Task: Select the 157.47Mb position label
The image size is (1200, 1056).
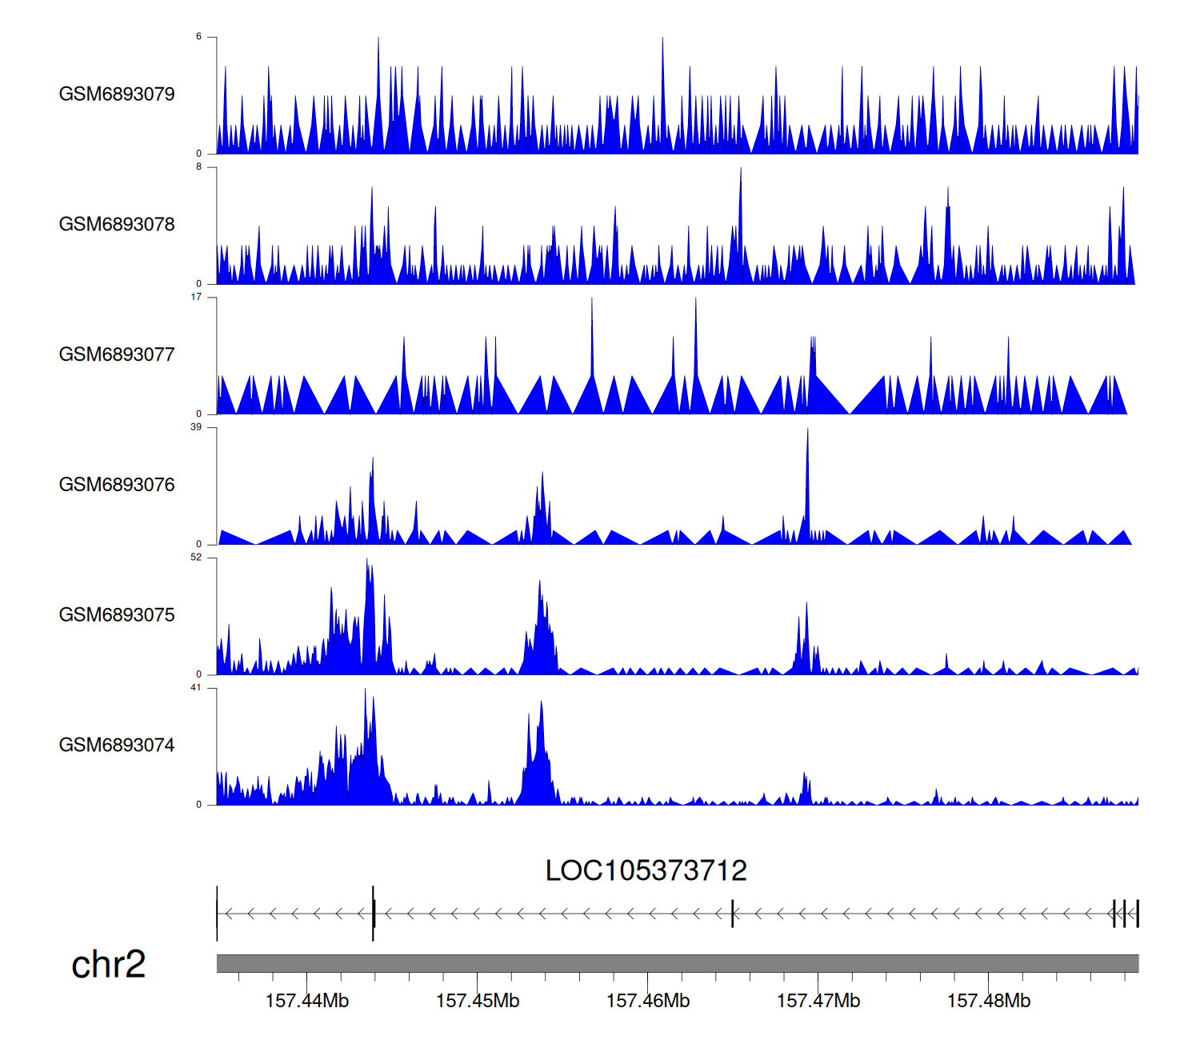Action: click(x=818, y=1002)
